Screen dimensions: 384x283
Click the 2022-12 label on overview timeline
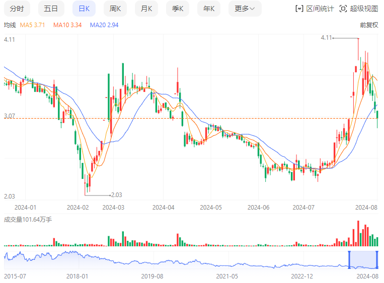tap(302, 276)
